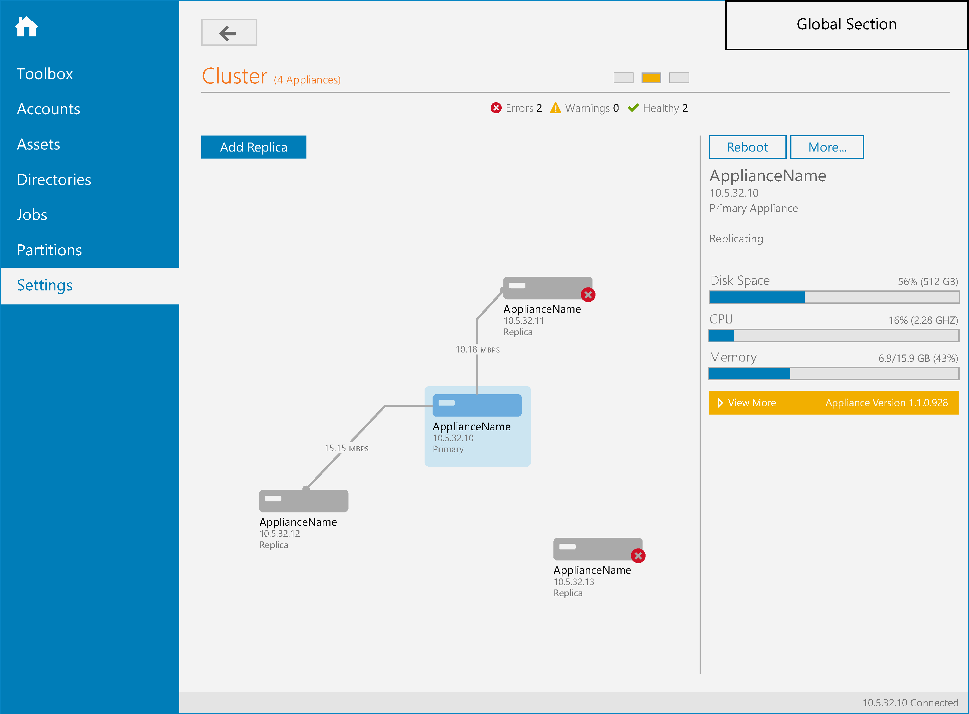Expand the View More disclosure triangle
This screenshot has width=969, height=714.
coord(720,403)
